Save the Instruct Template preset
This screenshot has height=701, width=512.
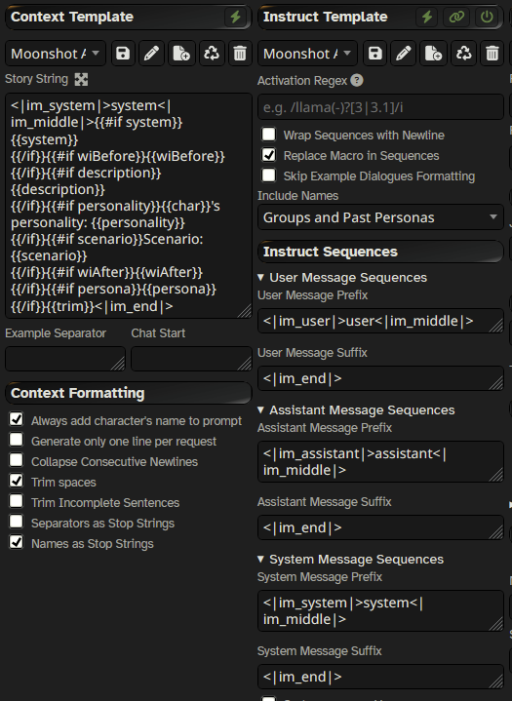(375, 54)
